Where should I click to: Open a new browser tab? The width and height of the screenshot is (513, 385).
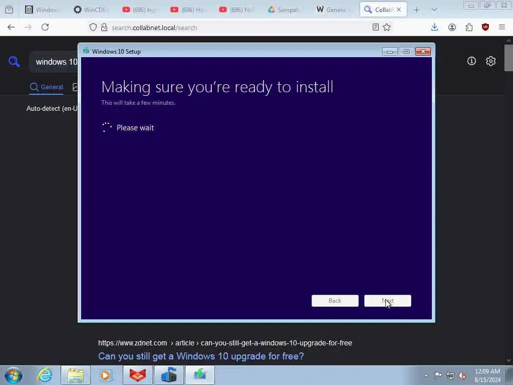416,10
